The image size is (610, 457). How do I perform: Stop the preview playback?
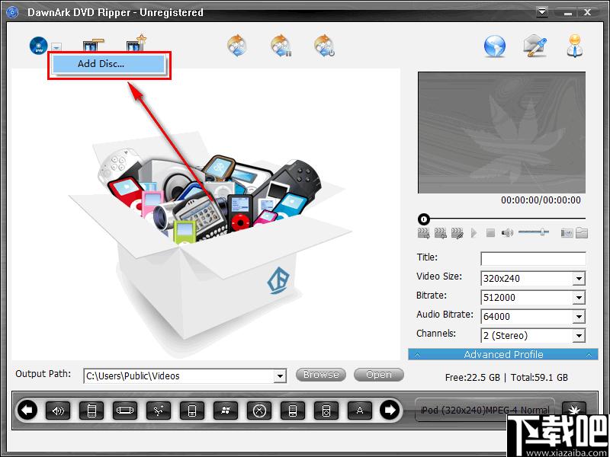coord(490,233)
